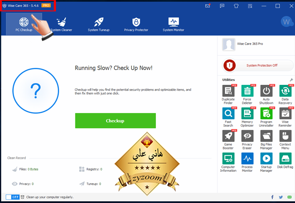Open the Process Monitor utility

click(247, 159)
